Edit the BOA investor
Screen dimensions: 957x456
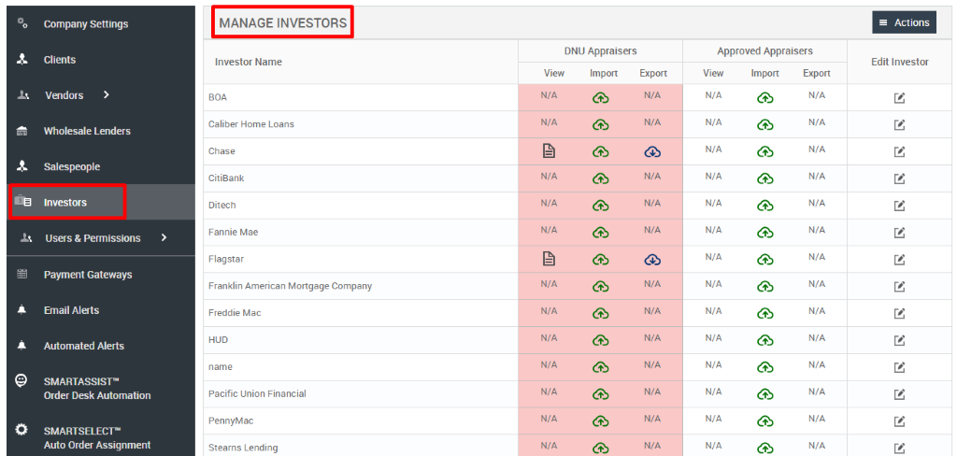(899, 98)
